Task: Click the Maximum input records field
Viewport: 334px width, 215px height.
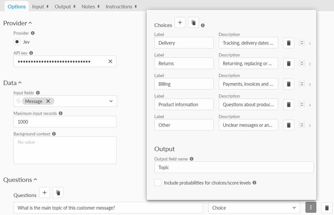Action: [x=65, y=122]
